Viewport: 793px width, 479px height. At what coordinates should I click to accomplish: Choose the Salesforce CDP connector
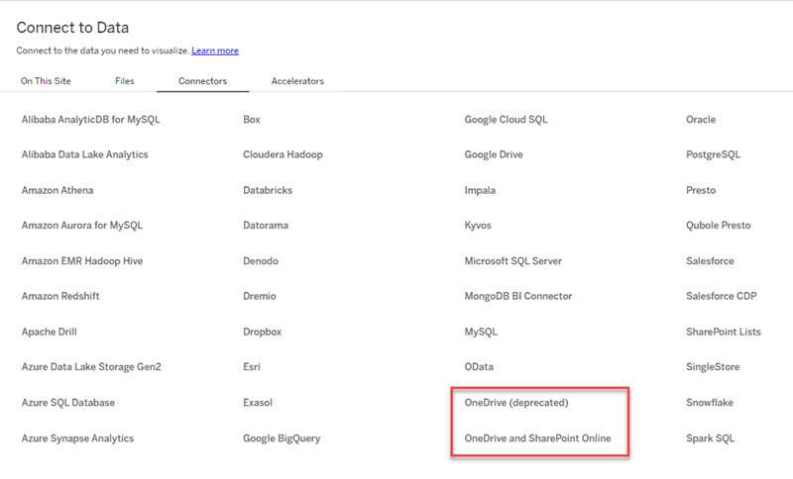(722, 296)
